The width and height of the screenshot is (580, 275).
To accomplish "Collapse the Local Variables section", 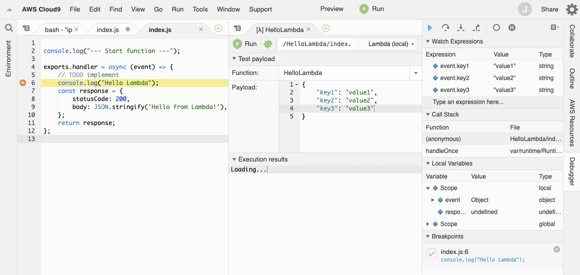I will 428,163.
